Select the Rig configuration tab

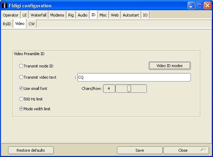[71, 15]
